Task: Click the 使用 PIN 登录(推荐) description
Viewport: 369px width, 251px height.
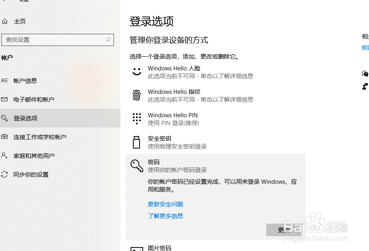Action: [173, 123]
